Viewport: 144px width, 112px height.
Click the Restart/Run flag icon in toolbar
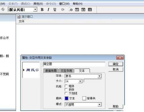pyautogui.click(x=63, y=9)
